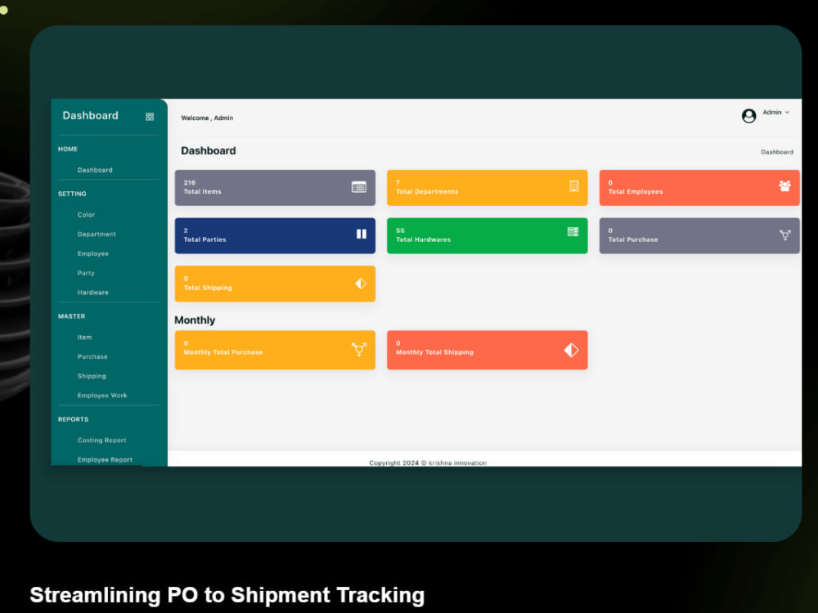Click the MASTER section heading

pyautogui.click(x=71, y=316)
